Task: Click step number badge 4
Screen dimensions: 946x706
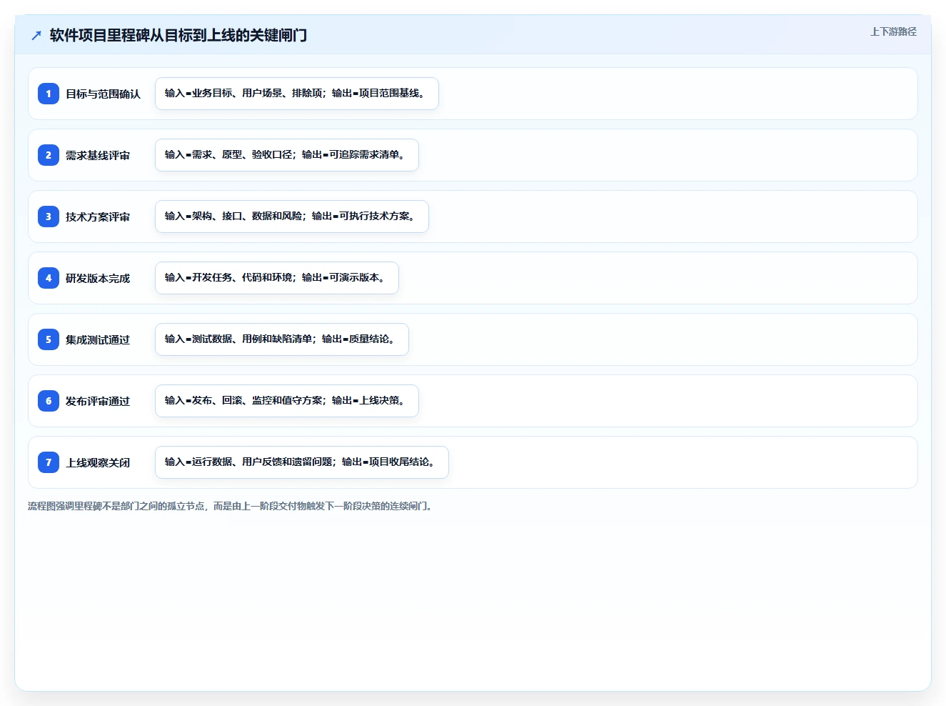Action: pos(49,278)
